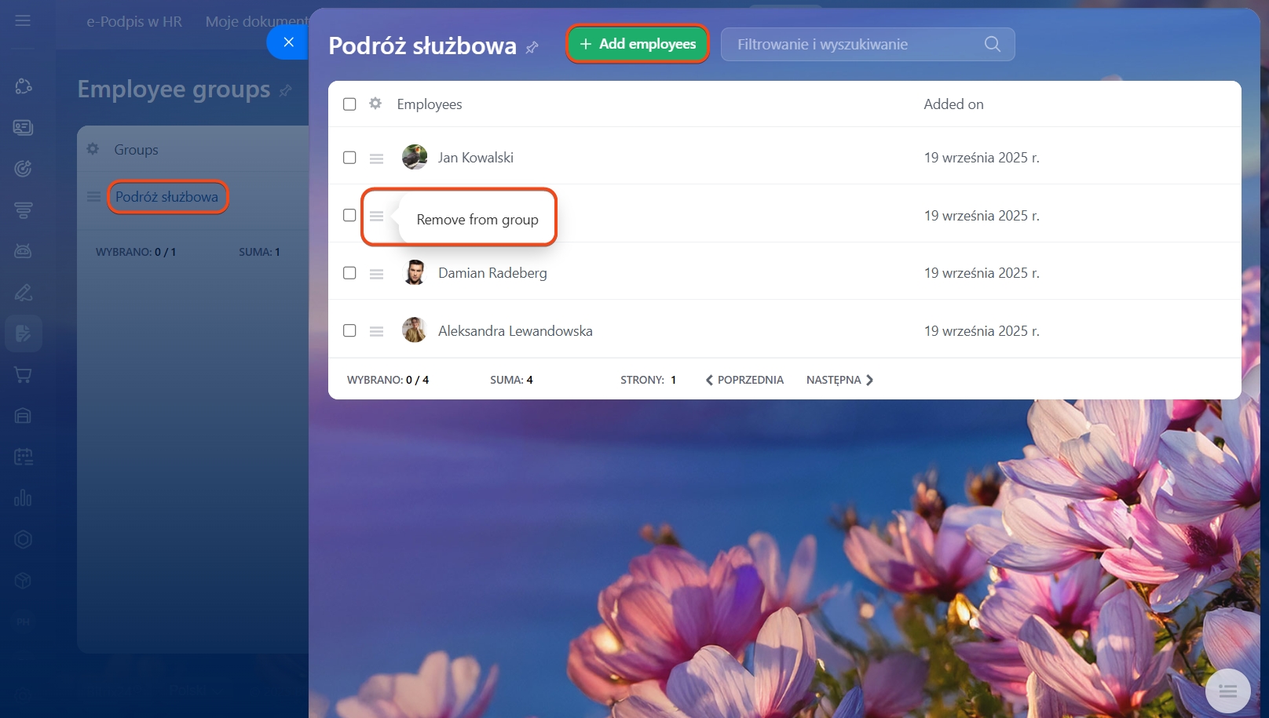Screen dimensions: 1269x718
Task: Click the SUMA: 4 total label
Action: [511, 380]
